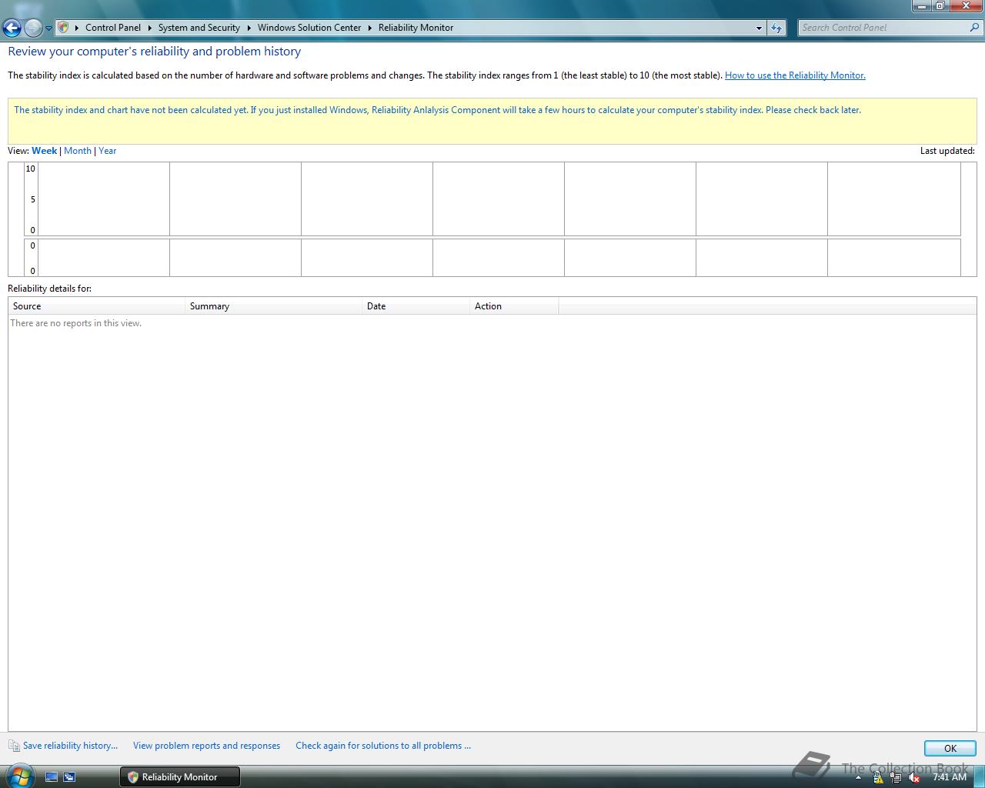Click the muted volume tray icon
The image size is (985, 788).
[914, 778]
